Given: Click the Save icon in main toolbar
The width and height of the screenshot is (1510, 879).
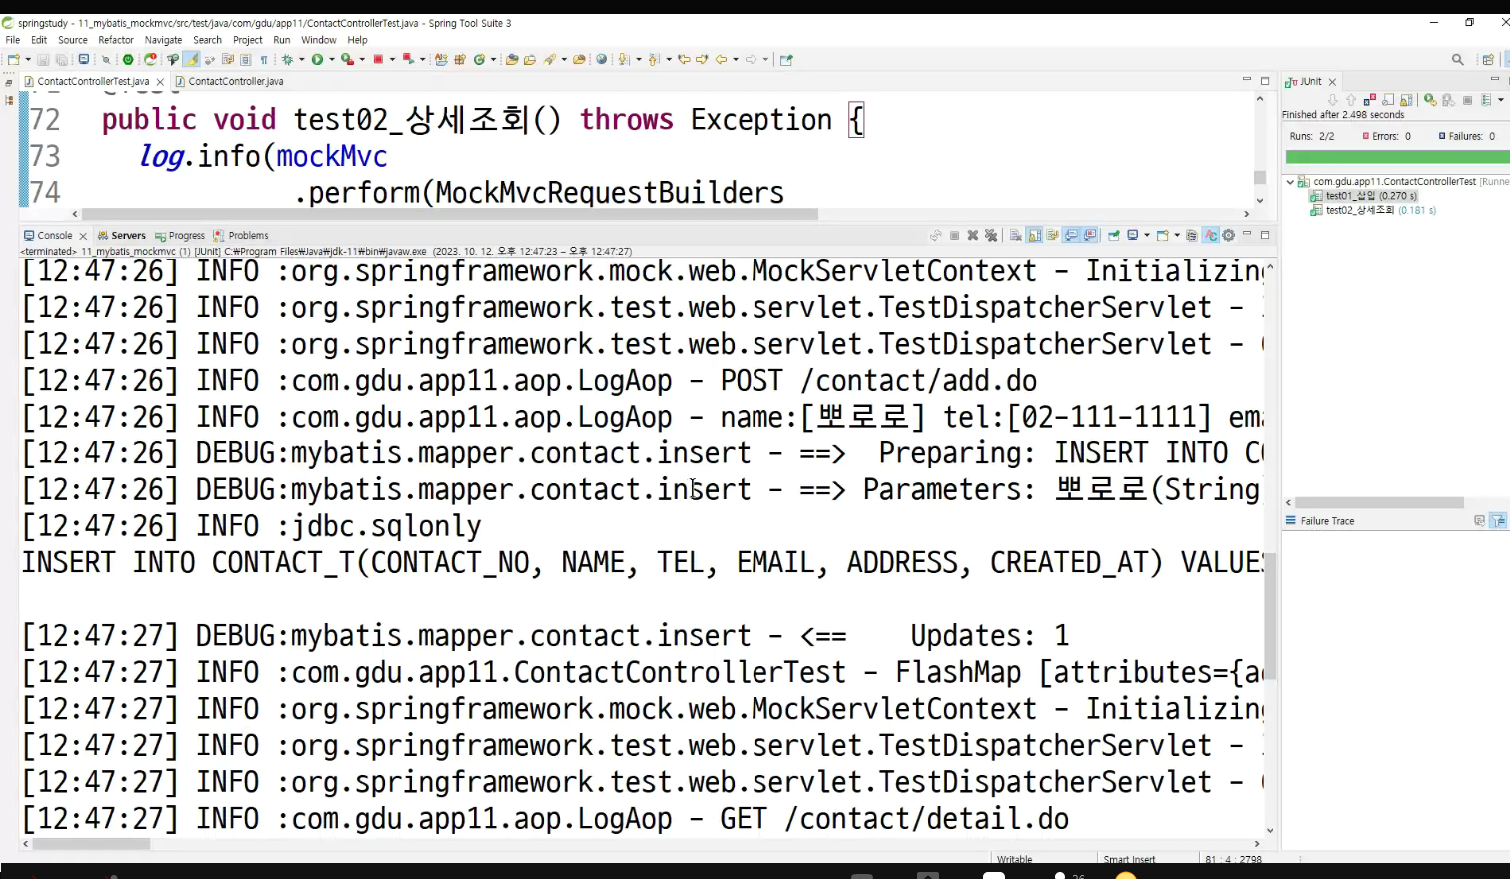Looking at the screenshot, I should (x=43, y=60).
